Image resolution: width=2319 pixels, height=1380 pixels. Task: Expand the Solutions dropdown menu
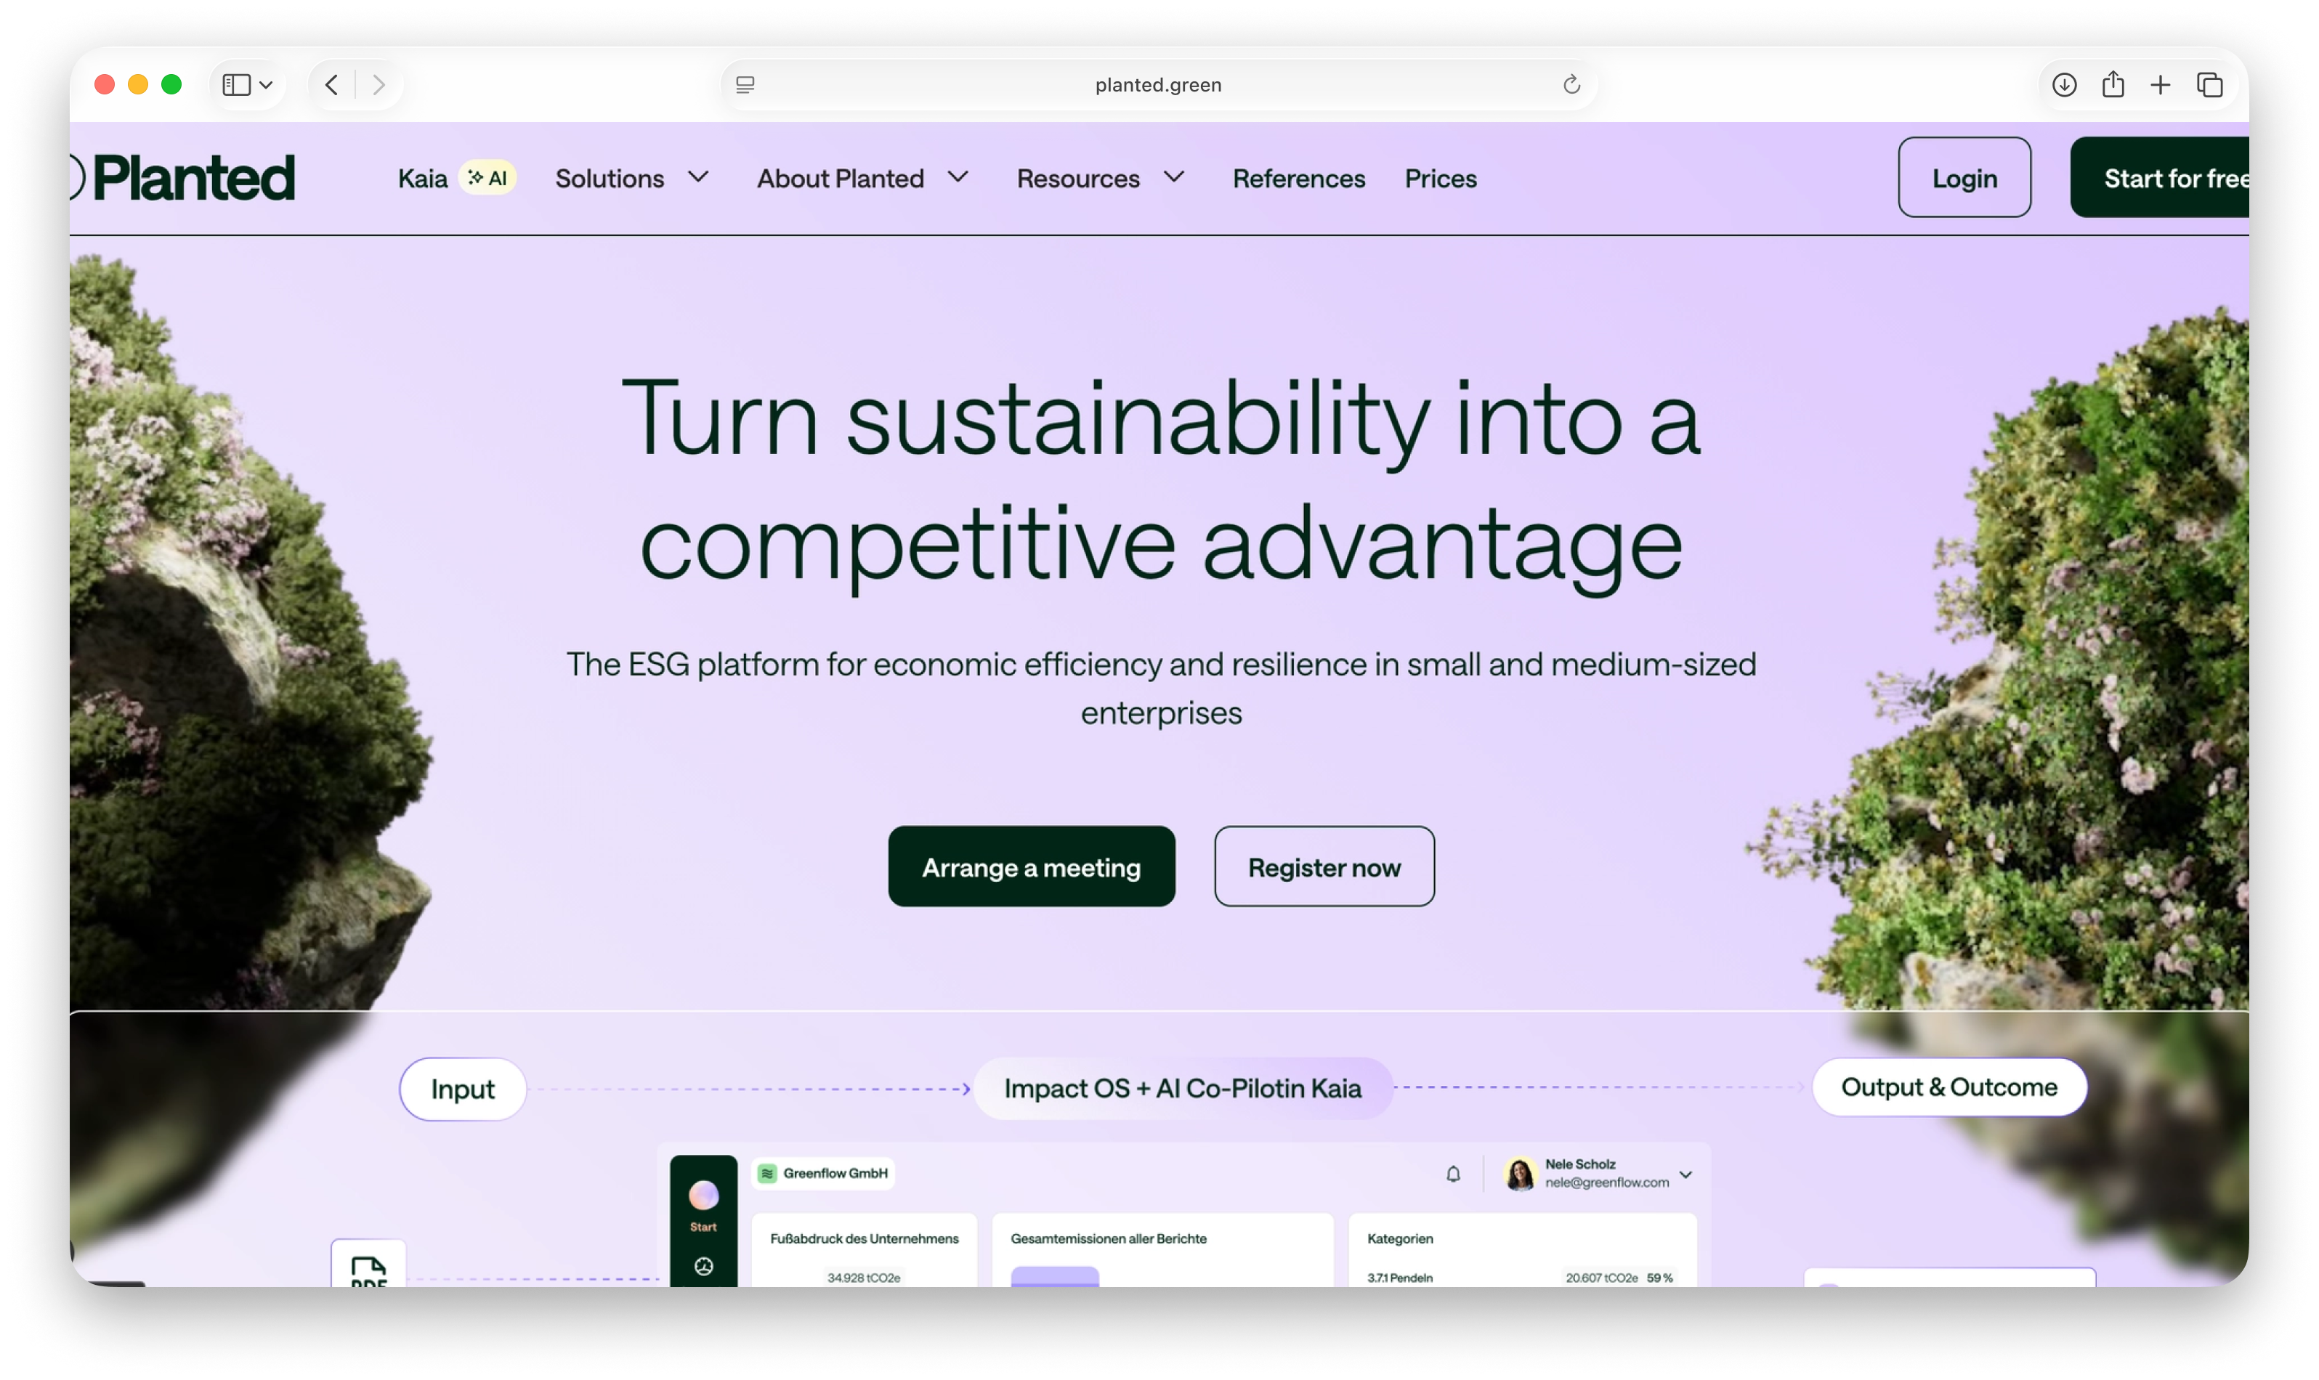(x=699, y=176)
